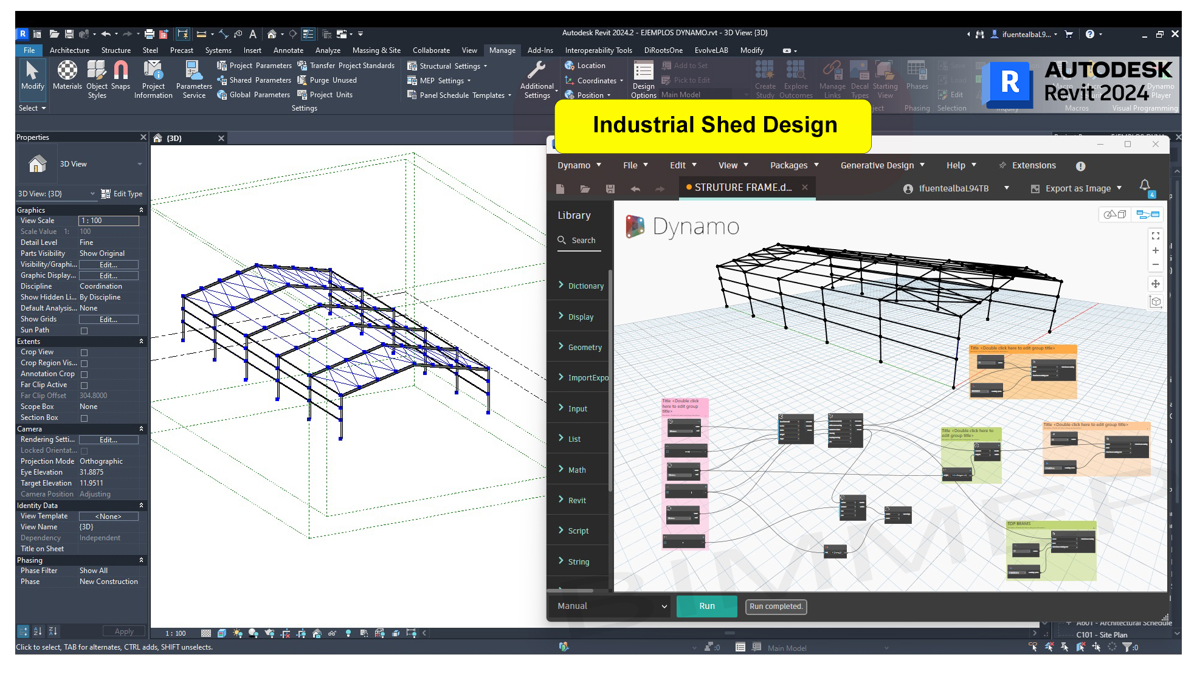Enable the Section Box checkbox

[x=85, y=418]
